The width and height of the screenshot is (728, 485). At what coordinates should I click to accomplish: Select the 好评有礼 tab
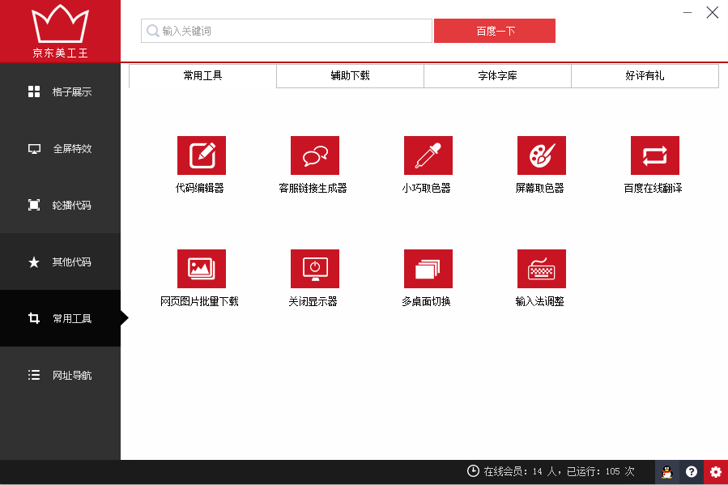point(645,76)
